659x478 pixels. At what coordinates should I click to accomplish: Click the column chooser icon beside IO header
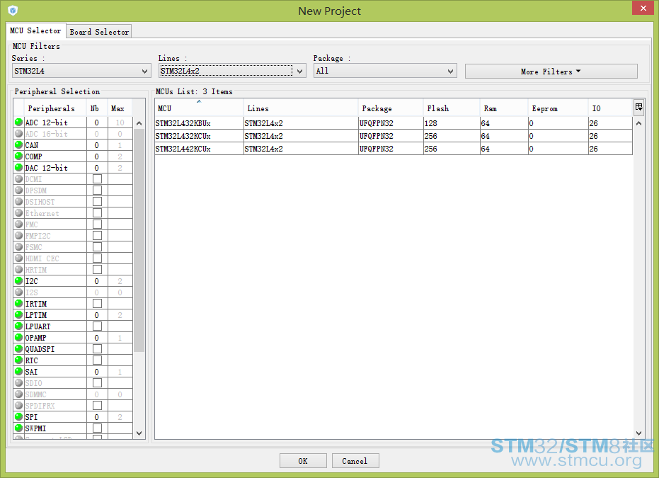[638, 107]
